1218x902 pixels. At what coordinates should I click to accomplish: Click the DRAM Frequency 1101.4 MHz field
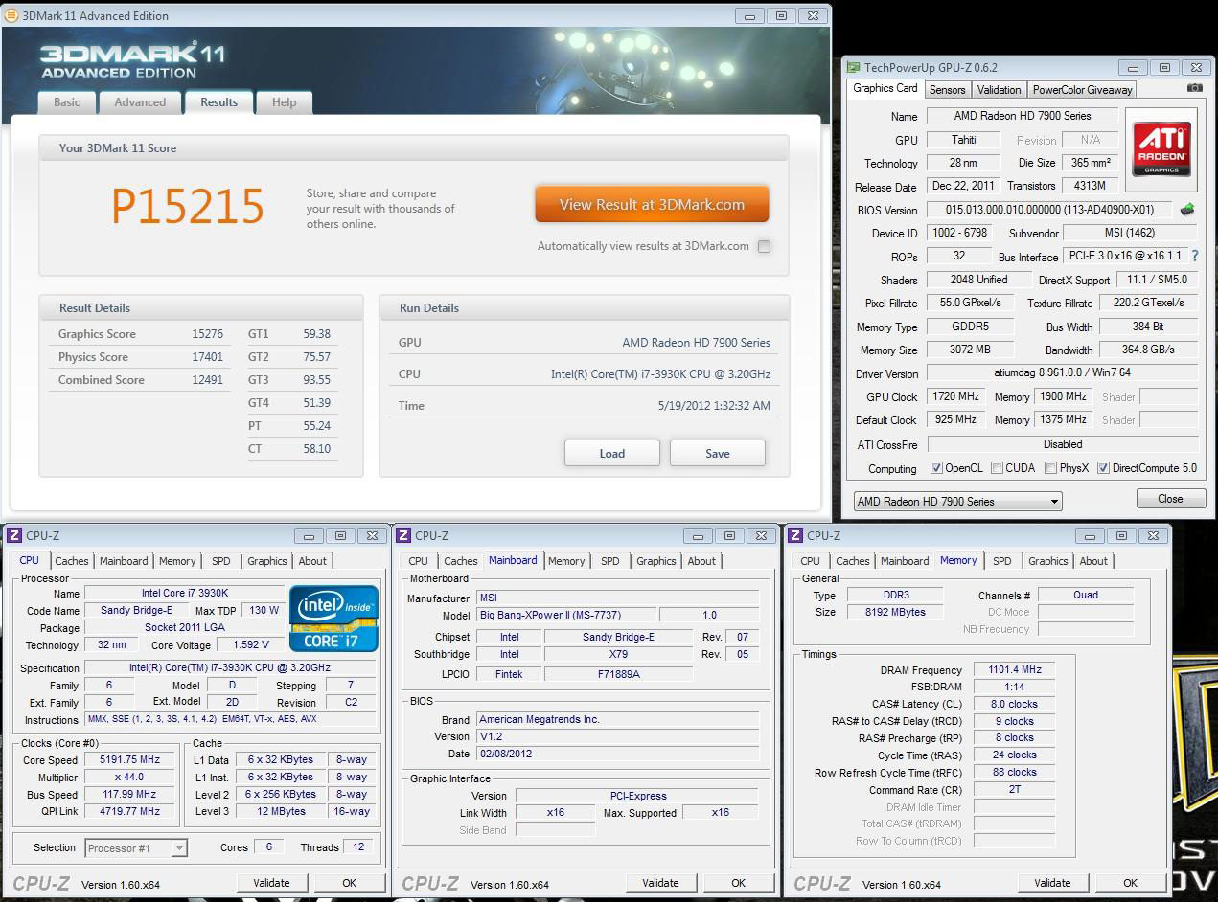pos(1014,669)
